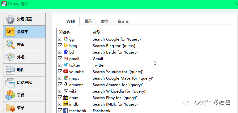Click the YouTube play icon
Image resolution: width=238 pixels, height=113 pixels.
66,71
